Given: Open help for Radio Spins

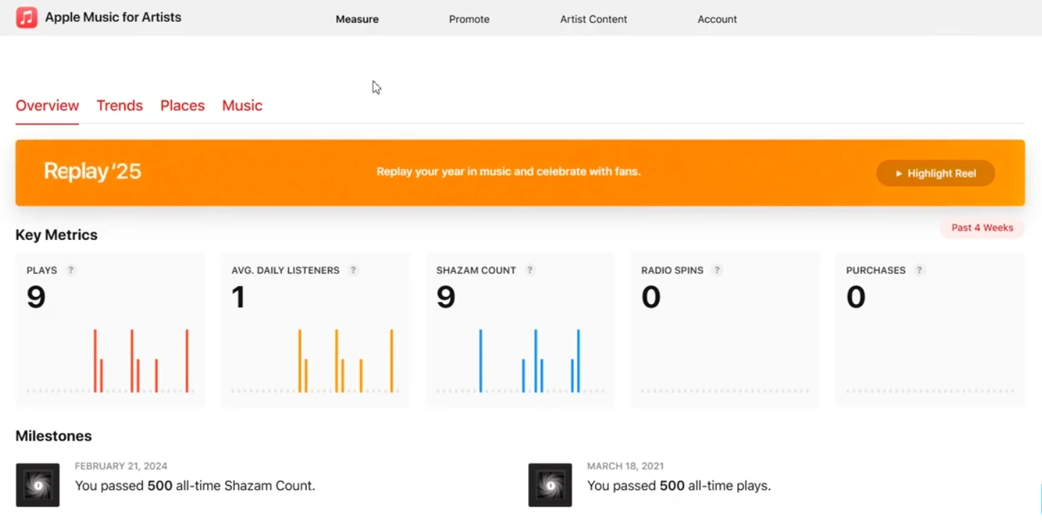Looking at the screenshot, I should (717, 270).
